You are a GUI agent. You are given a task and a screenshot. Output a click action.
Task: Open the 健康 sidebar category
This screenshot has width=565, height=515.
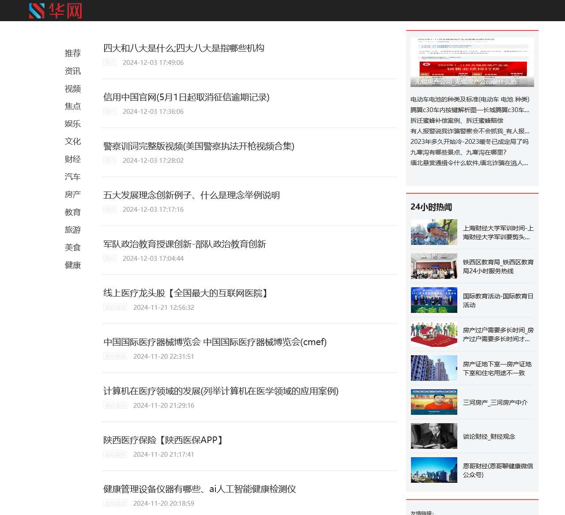[x=73, y=265]
